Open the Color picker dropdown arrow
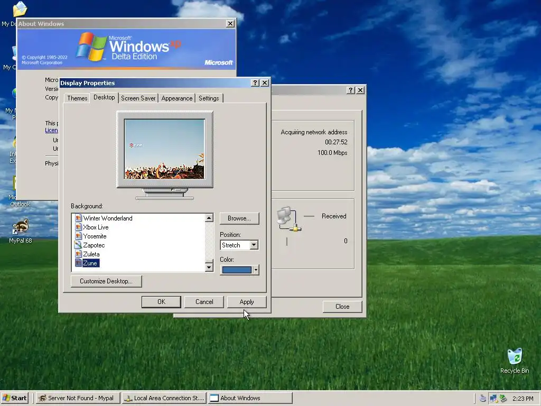Screen dimensions: 541x406 coord(256,270)
